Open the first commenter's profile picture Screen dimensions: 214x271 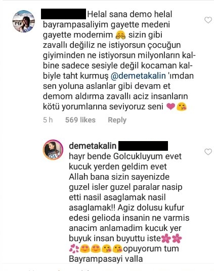tap(24, 21)
